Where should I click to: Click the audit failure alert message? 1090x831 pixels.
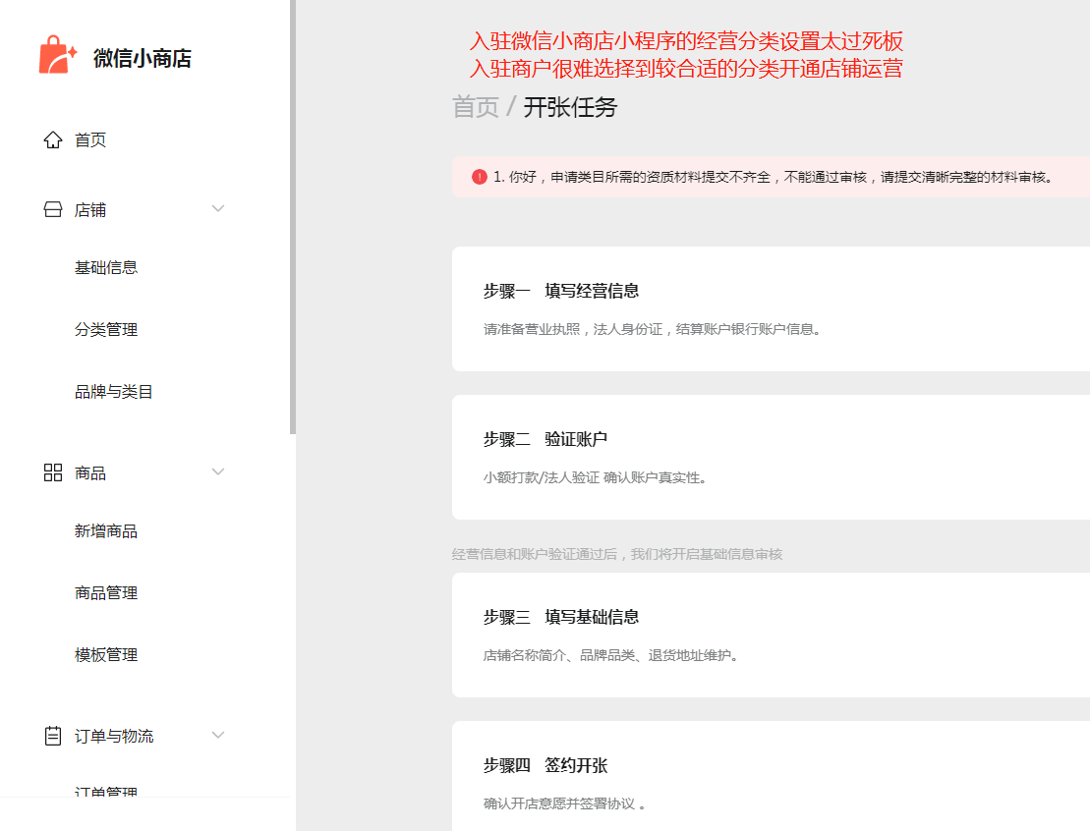[x=775, y=177]
